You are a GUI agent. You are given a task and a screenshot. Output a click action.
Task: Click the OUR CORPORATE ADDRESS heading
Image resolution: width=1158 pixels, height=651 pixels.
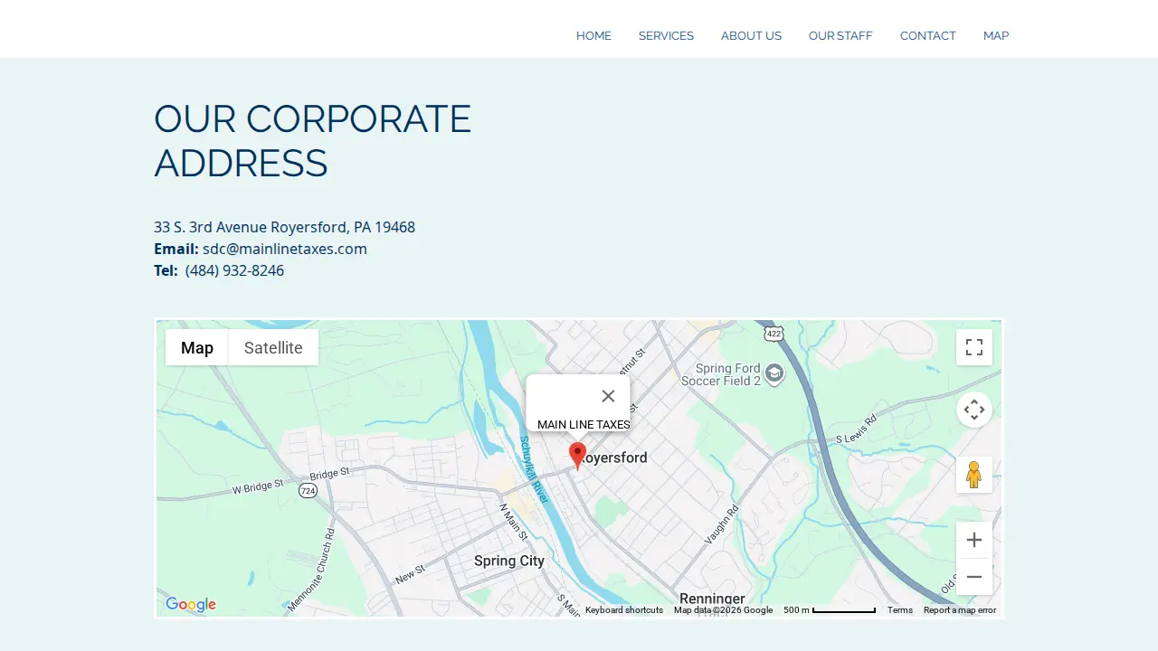pos(312,141)
